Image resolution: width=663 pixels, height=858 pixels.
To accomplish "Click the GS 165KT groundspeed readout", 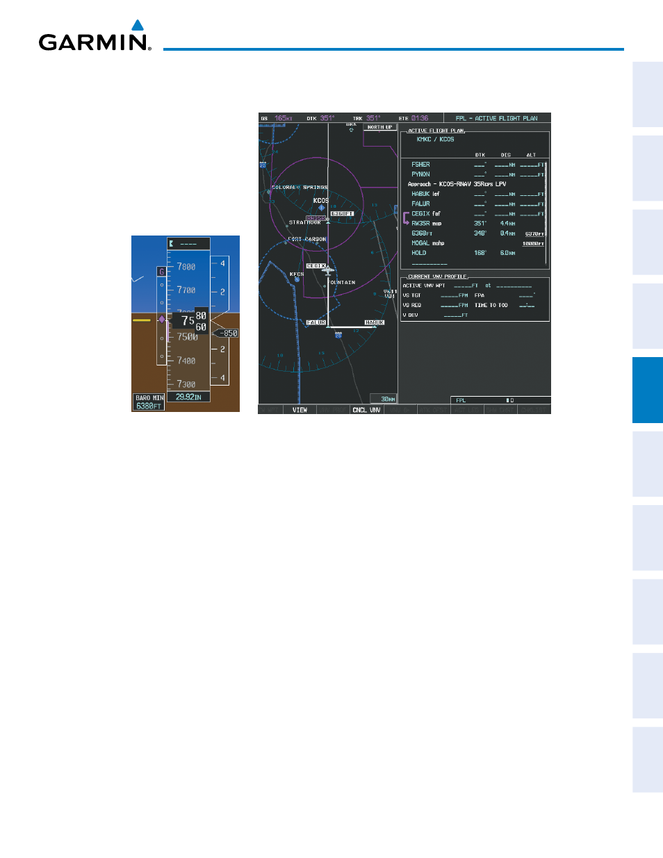I will (x=277, y=118).
